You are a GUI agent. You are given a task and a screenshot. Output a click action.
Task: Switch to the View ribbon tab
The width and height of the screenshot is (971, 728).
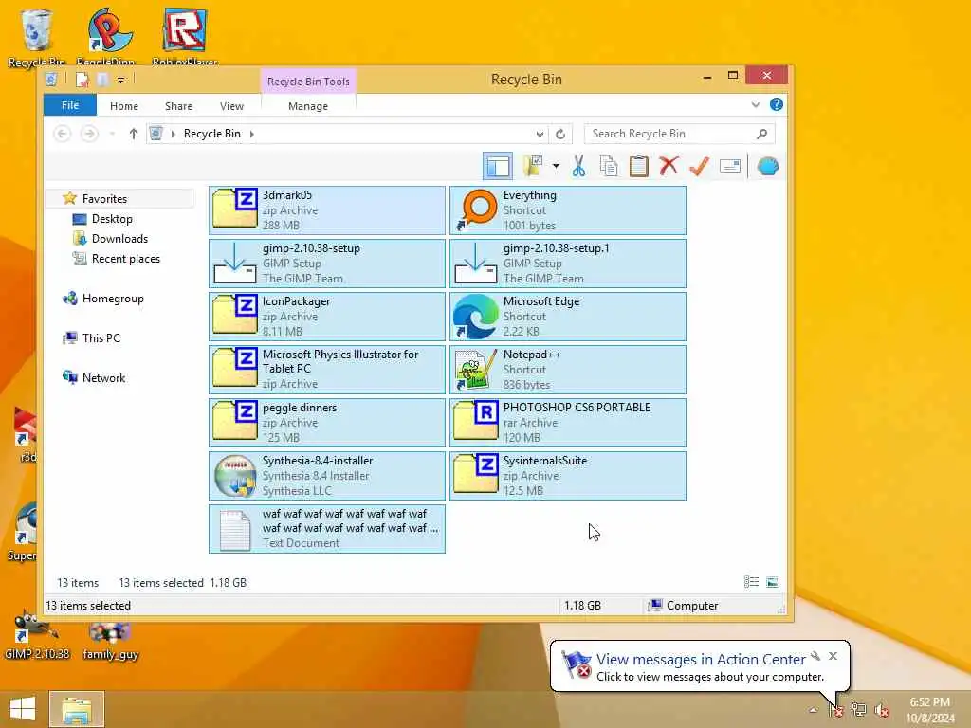pos(231,106)
